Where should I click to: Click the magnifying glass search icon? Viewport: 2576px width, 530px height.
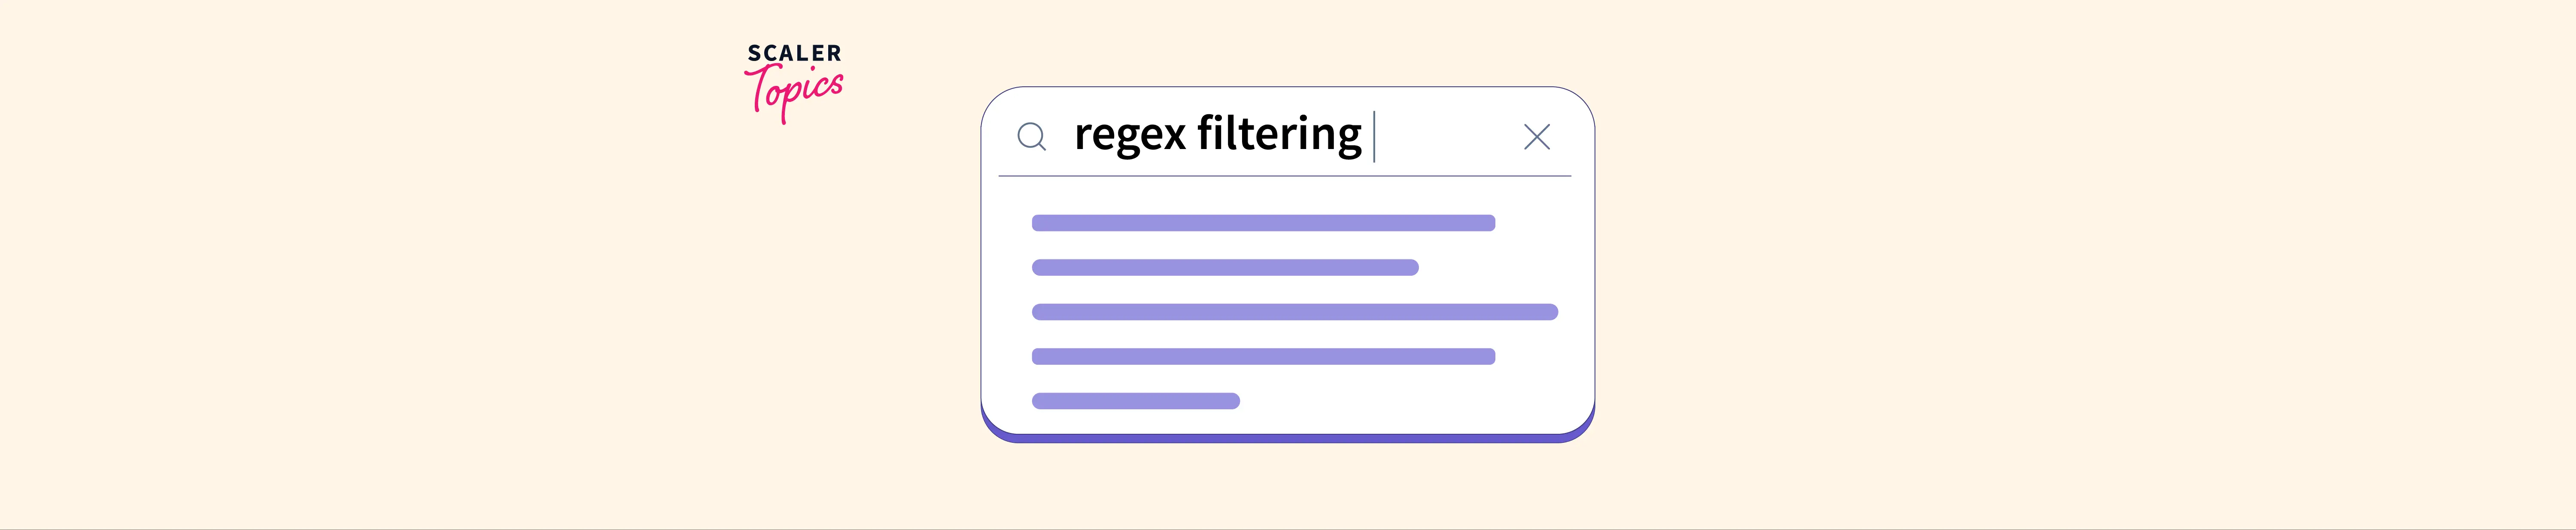click(x=1031, y=137)
